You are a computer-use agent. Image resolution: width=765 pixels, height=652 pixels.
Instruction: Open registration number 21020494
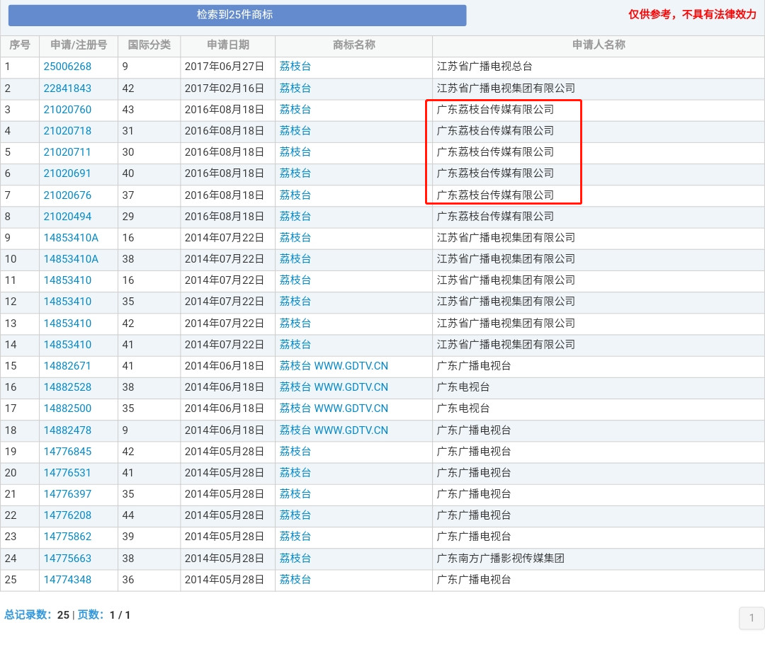(67, 217)
